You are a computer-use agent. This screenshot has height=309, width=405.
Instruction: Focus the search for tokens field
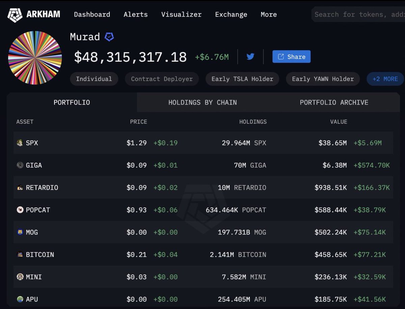(x=358, y=14)
